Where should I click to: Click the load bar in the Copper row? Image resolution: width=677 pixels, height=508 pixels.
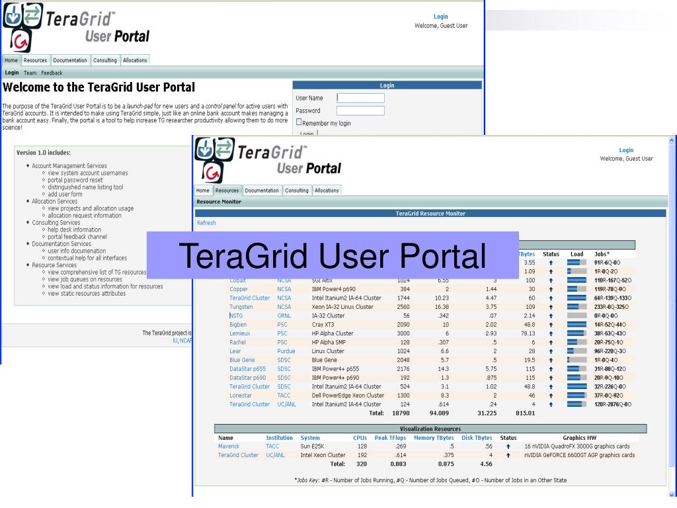(x=577, y=290)
